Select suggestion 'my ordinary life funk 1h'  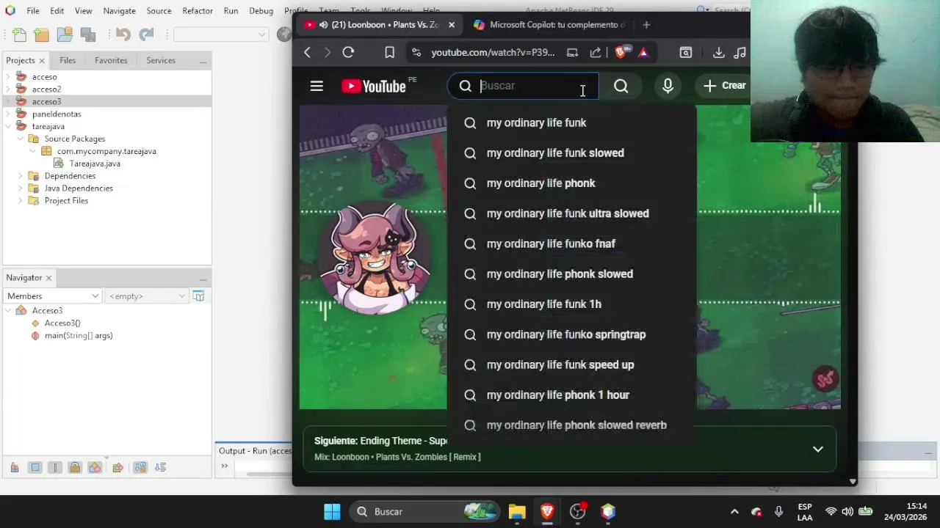pyautogui.click(x=571, y=304)
